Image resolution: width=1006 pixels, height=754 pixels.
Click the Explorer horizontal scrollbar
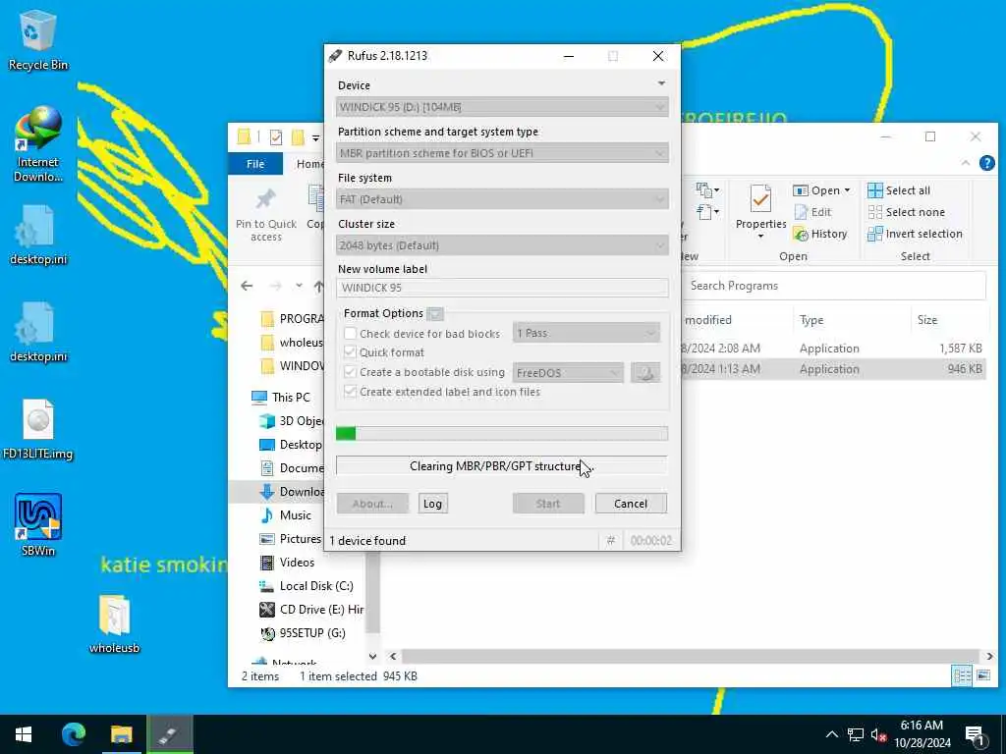point(690,656)
